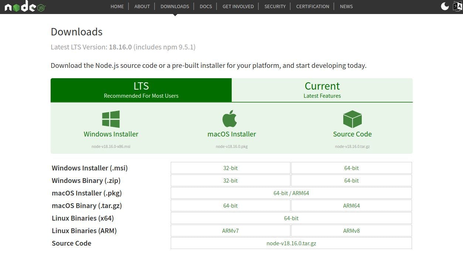Switch to the Current tab
The height and width of the screenshot is (256, 463).
[x=322, y=90]
